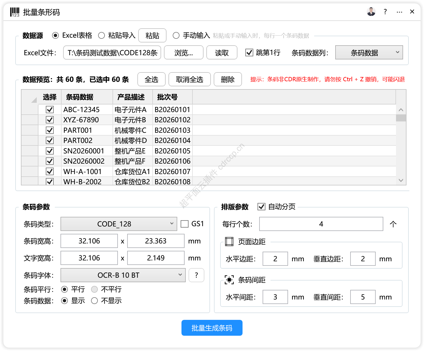Close the batch barcode window

[412, 12]
